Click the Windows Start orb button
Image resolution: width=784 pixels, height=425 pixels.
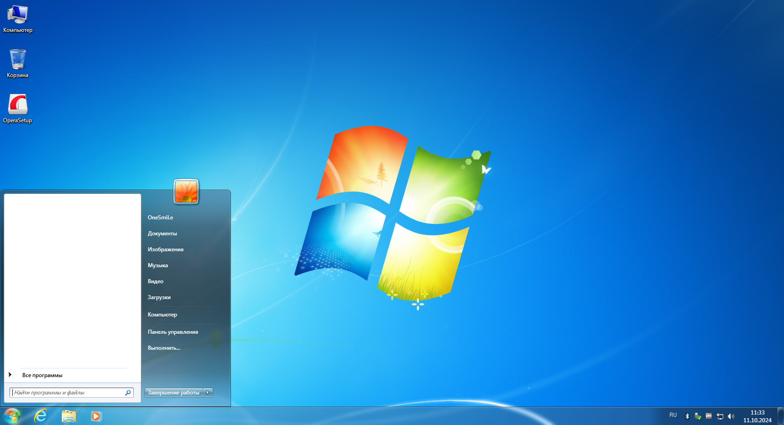[12, 416]
